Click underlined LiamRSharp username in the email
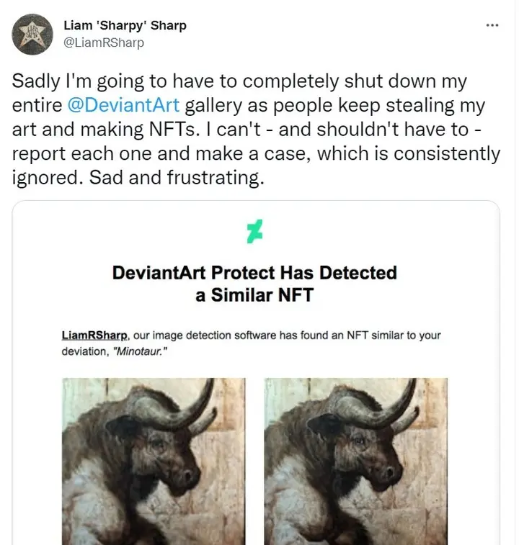Screen dimensions: 519x545 click(x=96, y=335)
